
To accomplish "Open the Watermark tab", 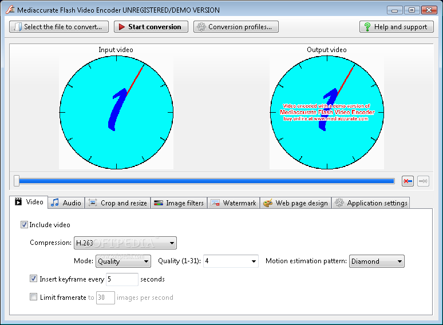I will click(x=234, y=203).
